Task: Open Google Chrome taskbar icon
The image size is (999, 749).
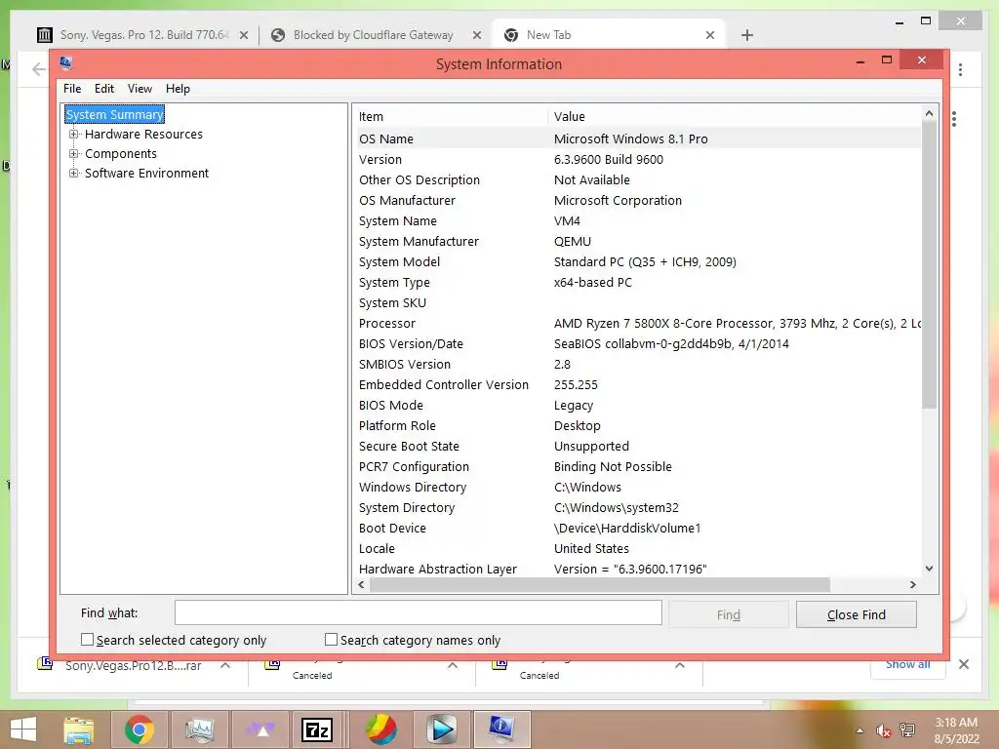Action: 139,729
